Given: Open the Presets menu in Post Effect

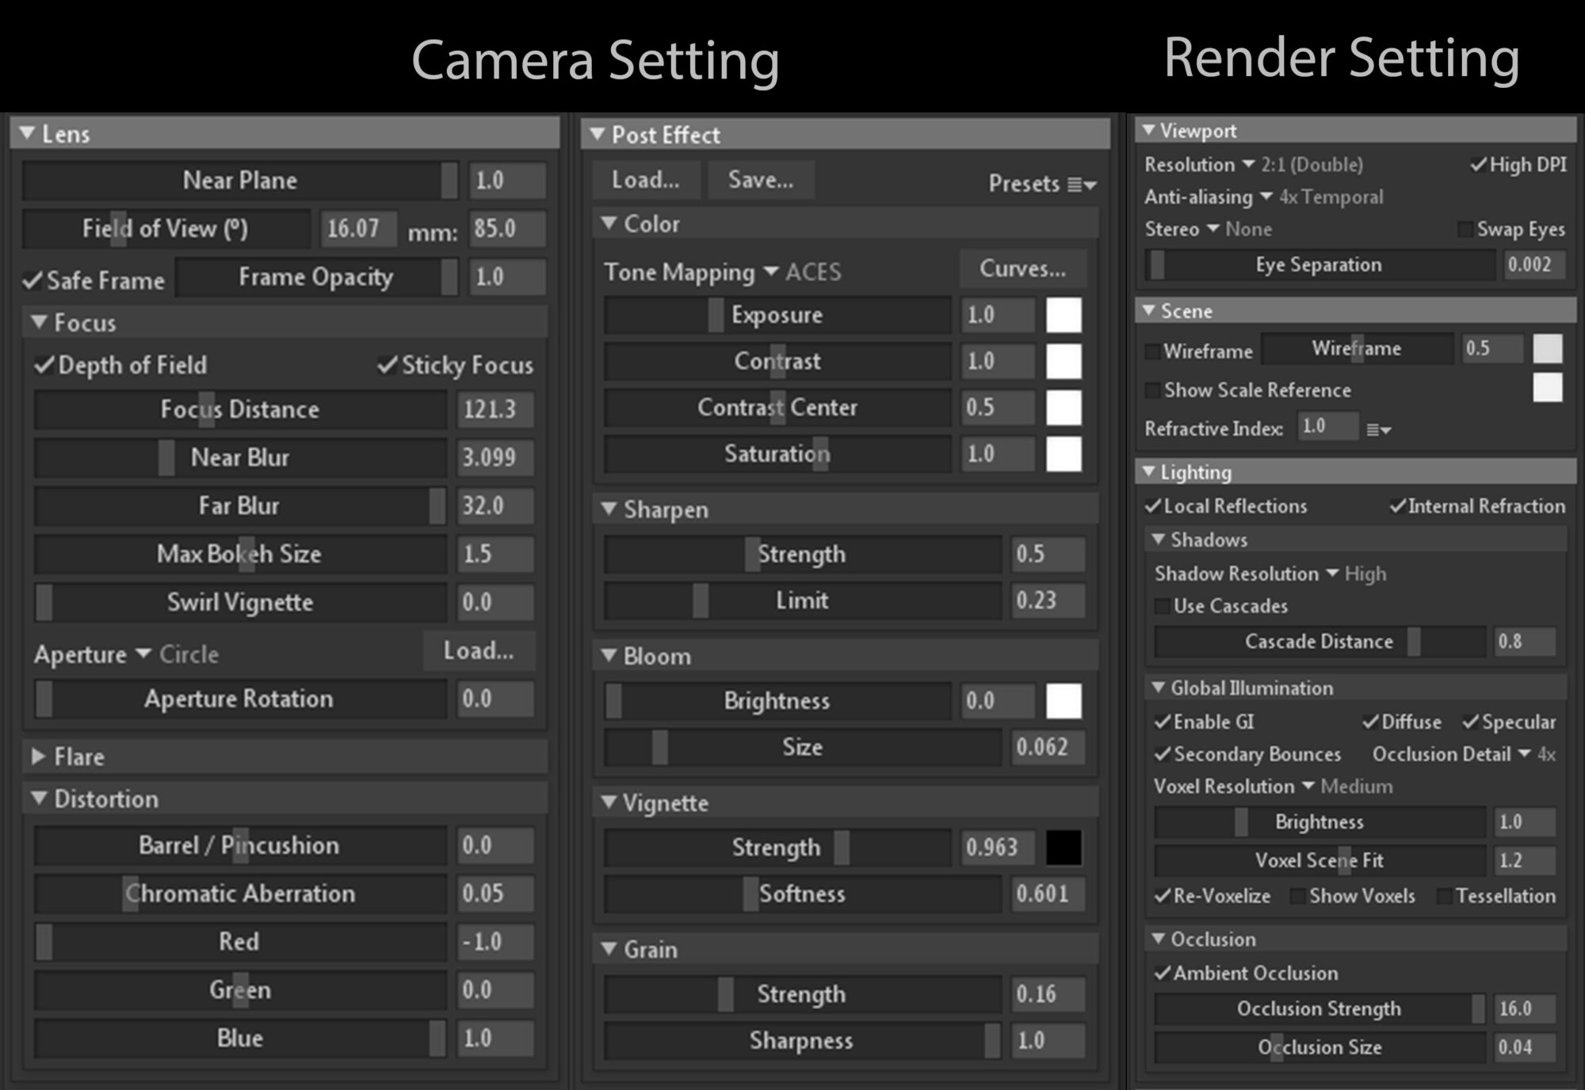Looking at the screenshot, I should pyautogui.click(x=1076, y=184).
